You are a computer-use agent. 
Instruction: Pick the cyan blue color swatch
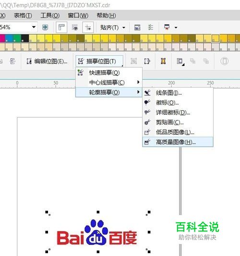(9, 38)
